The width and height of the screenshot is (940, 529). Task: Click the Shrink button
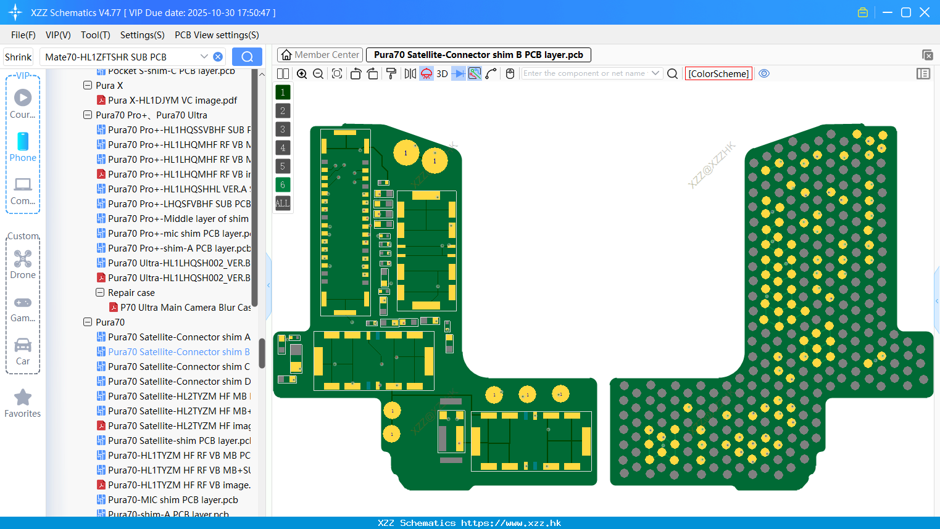(x=19, y=57)
